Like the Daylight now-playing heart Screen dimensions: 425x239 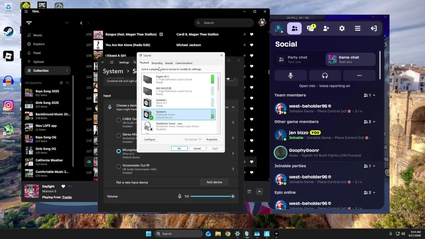click(63, 186)
